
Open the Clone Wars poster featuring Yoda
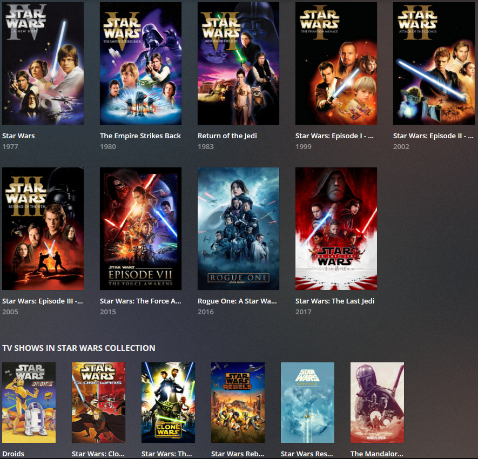[x=168, y=402]
